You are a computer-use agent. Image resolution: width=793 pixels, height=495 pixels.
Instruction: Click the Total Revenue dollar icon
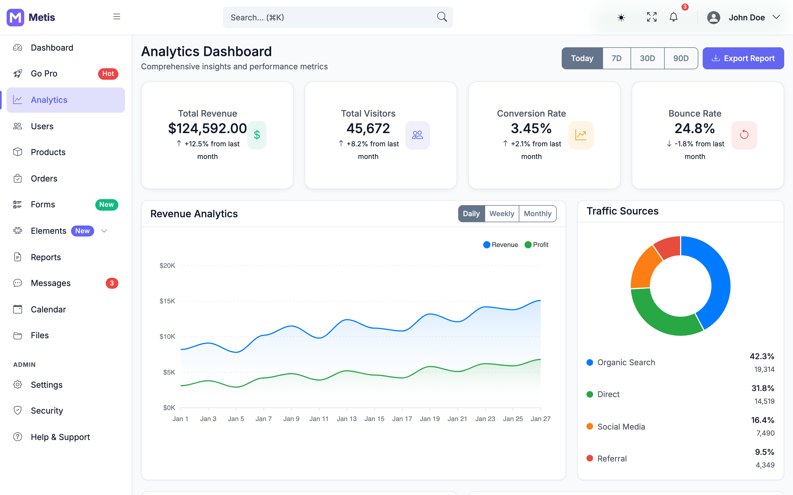point(257,135)
